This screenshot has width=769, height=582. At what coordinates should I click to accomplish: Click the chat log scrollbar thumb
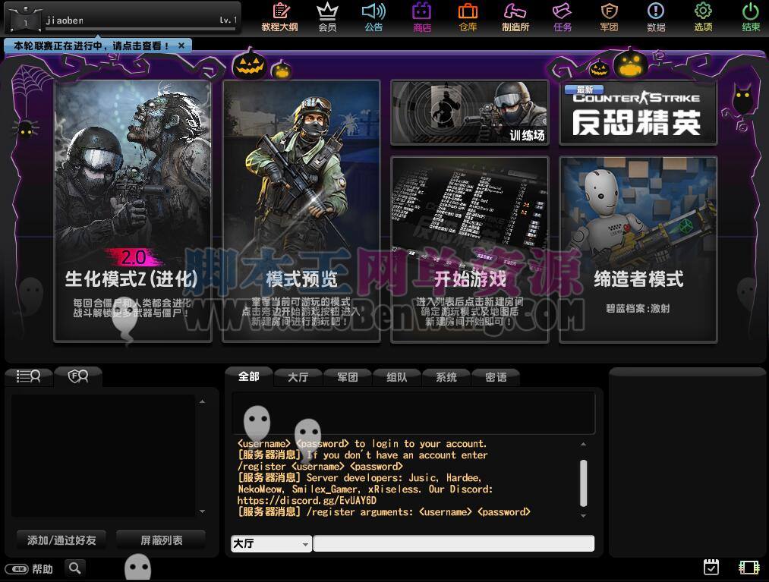[x=583, y=483]
